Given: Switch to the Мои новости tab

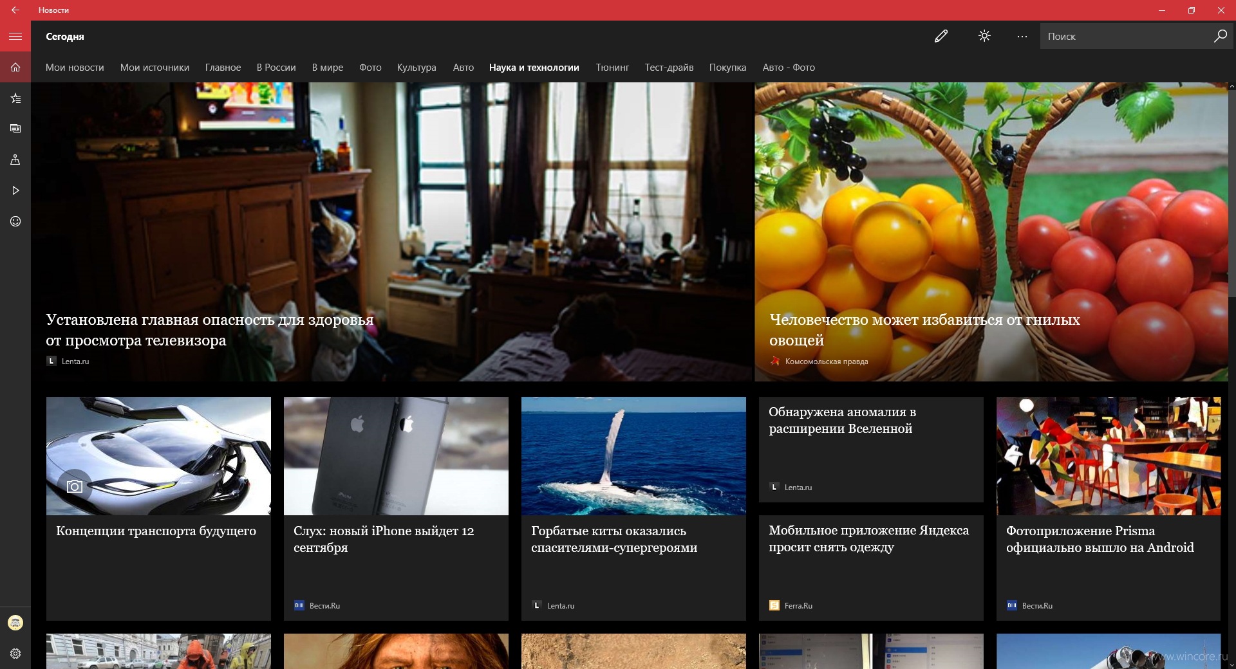Looking at the screenshot, I should [x=75, y=68].
